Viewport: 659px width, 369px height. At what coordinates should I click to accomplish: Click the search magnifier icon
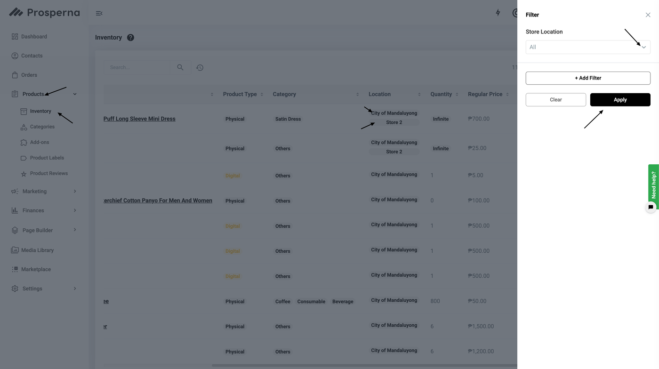[x=180, y=67]
